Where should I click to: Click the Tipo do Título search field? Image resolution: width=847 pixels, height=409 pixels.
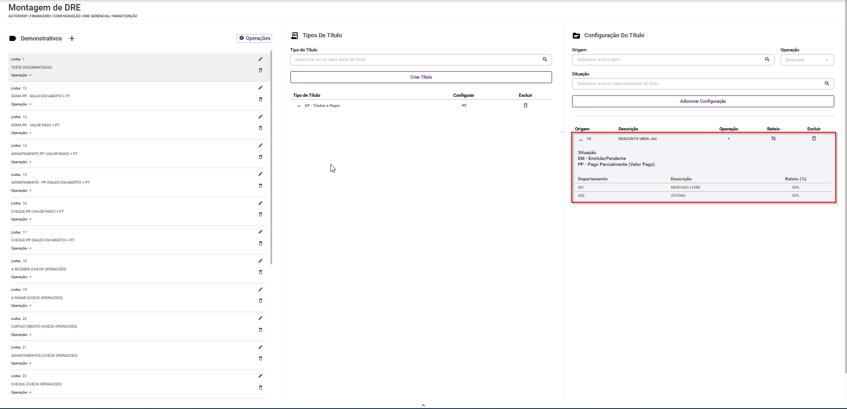pyautogui.click(x=421, y=60)
